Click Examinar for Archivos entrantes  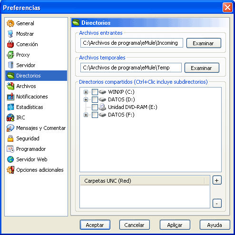(x=204, y=43)
